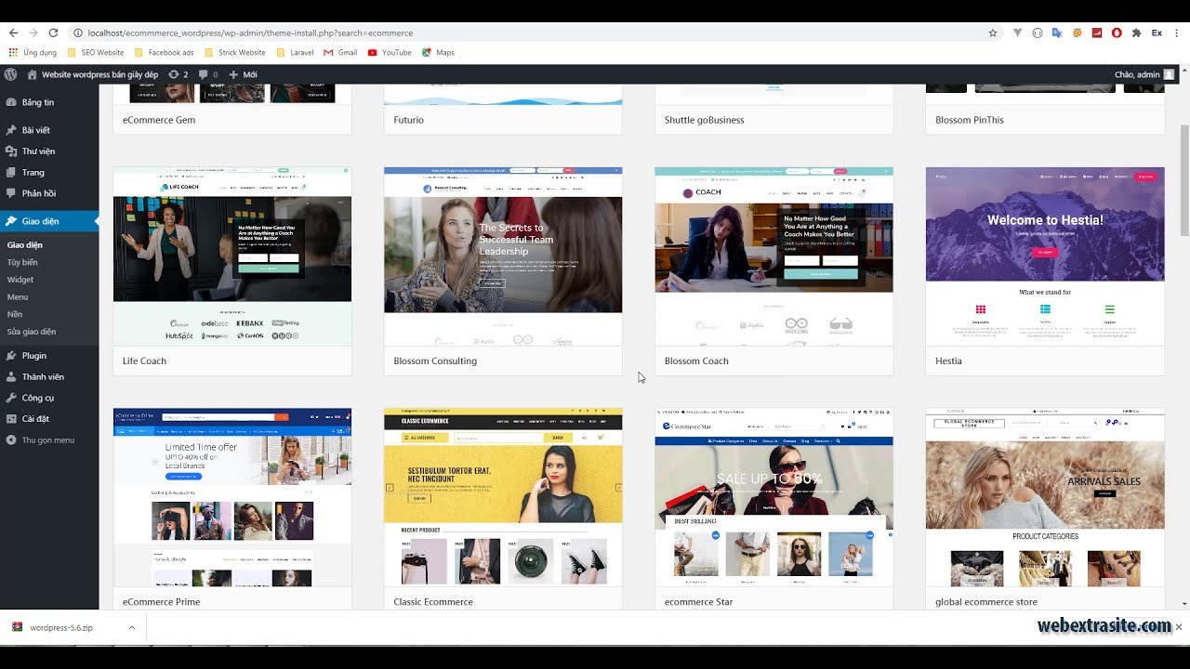The height and width of the screenshot is (669, 1190).
Task: Open the Maps bookmark
Action: (438, 53)
